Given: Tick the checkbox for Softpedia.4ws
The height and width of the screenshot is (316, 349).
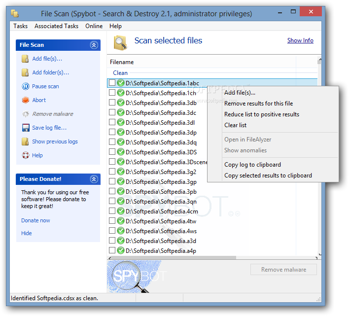Looking at the screenshot, I should click(x=112, y=231).
